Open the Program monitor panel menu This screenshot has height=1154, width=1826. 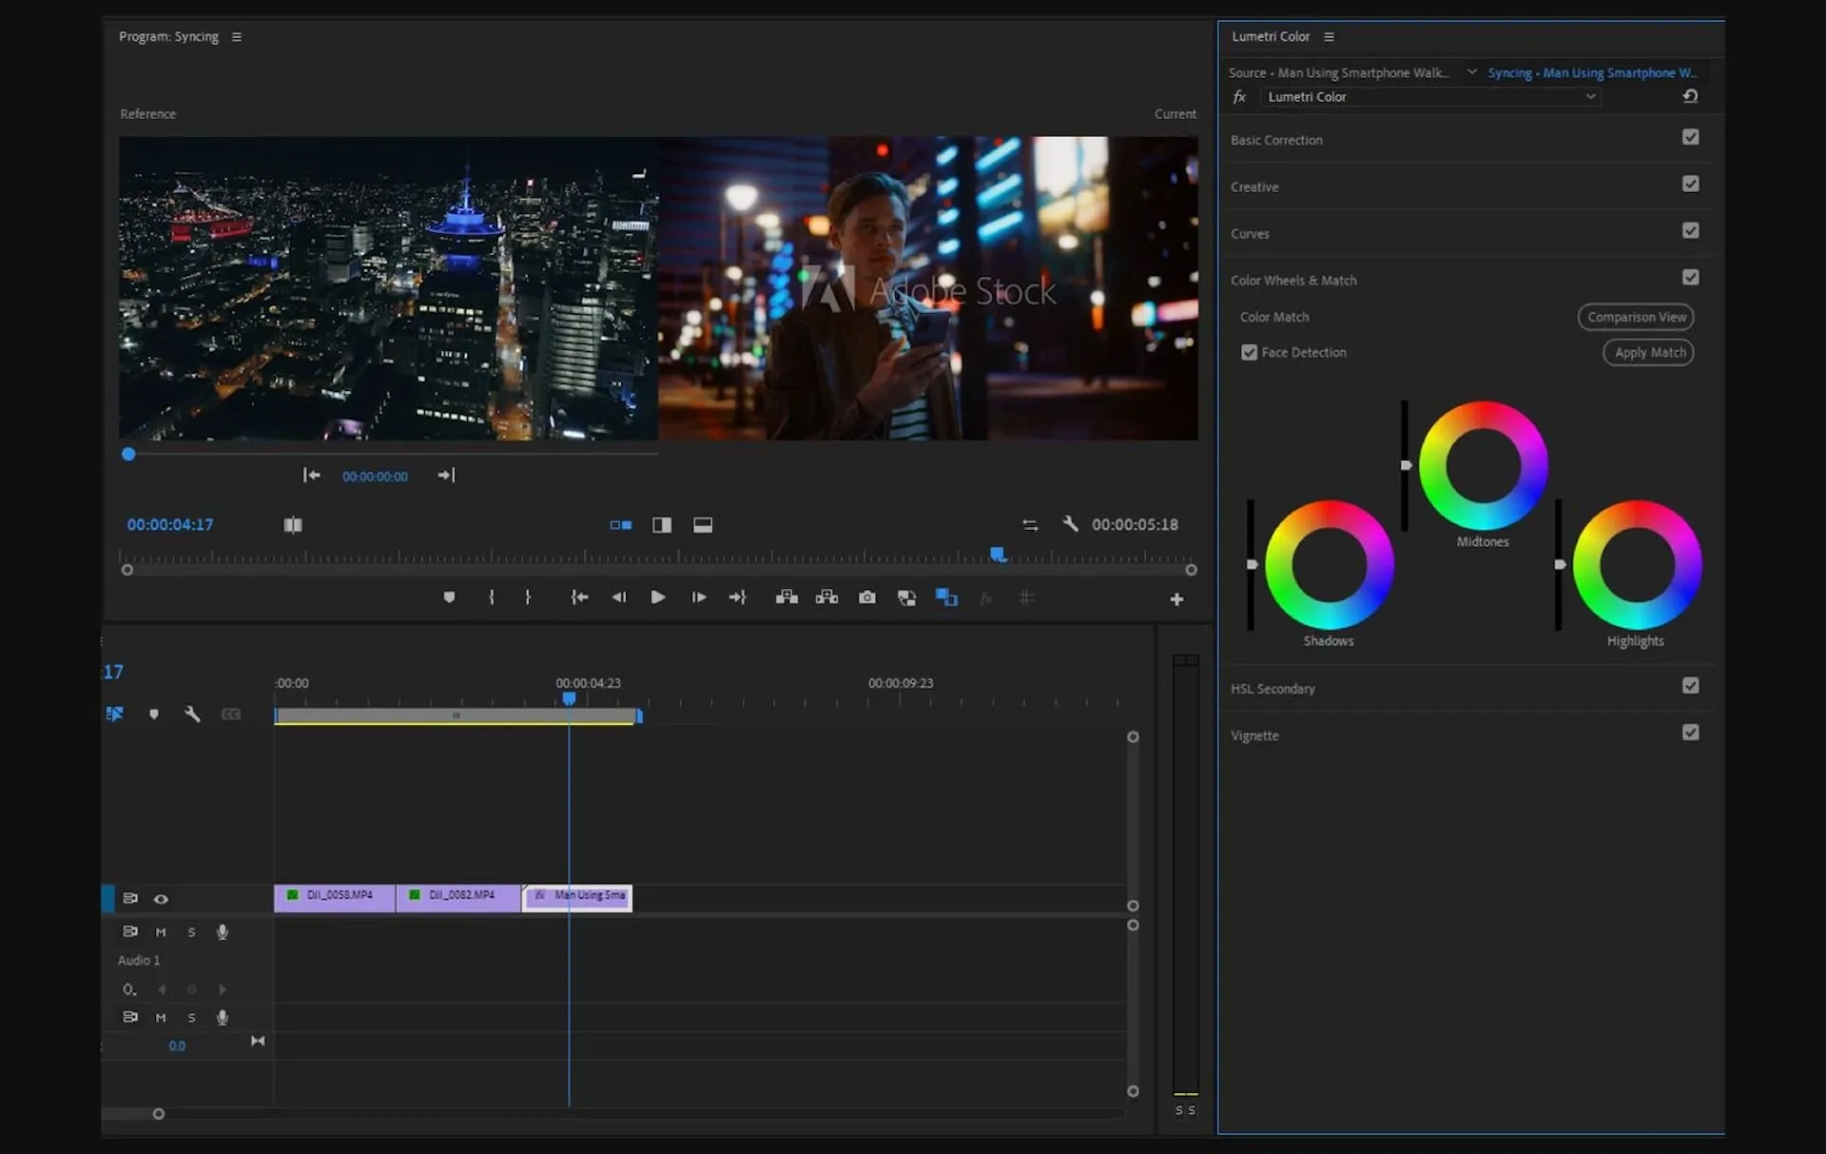(237, 36)
